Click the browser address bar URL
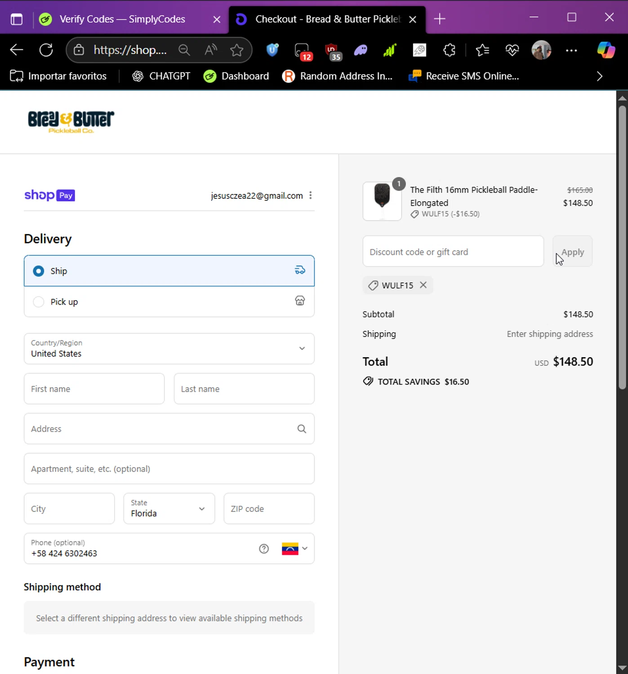This screenshot has height=674, width=628. [130, 50]
